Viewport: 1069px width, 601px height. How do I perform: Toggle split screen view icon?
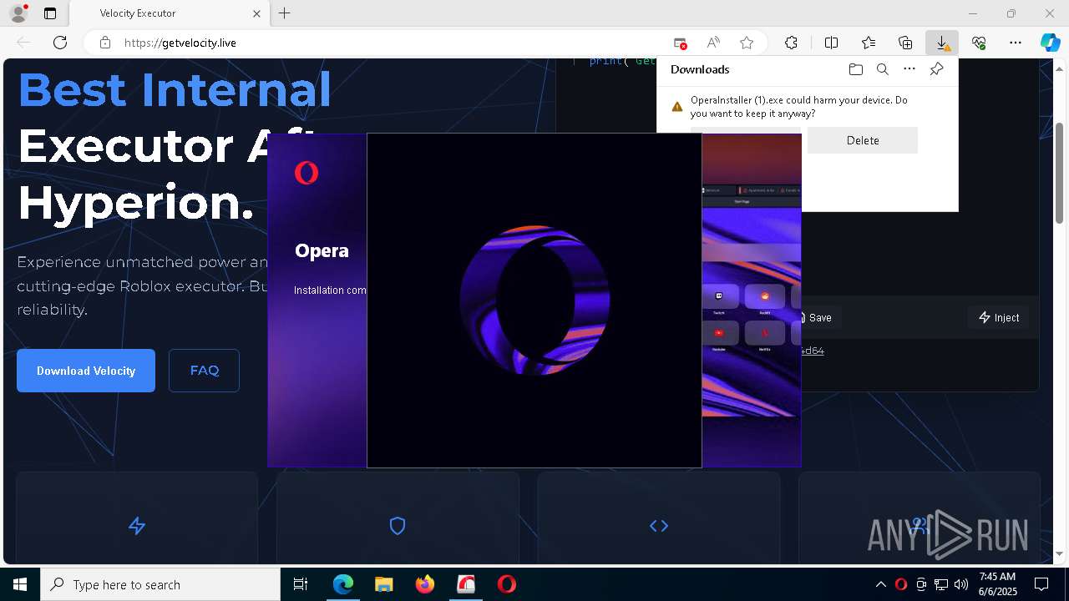(831, 43)
